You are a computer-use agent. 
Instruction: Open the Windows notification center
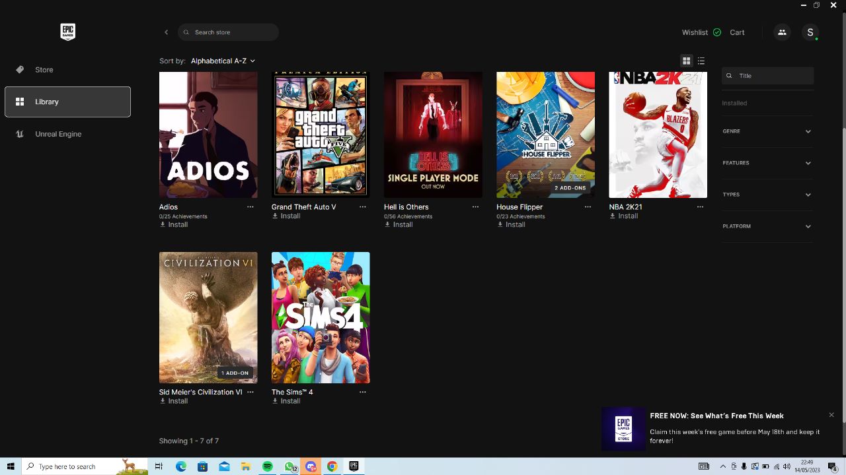point(833,466)
